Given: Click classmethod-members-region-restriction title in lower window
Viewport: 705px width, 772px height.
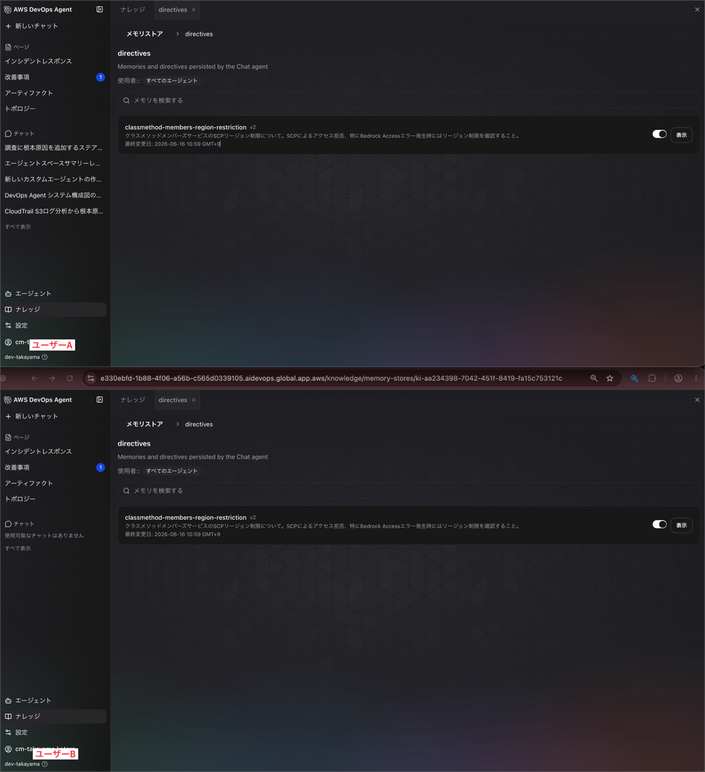Looking at the screenshot, I should tap(185, 518).
